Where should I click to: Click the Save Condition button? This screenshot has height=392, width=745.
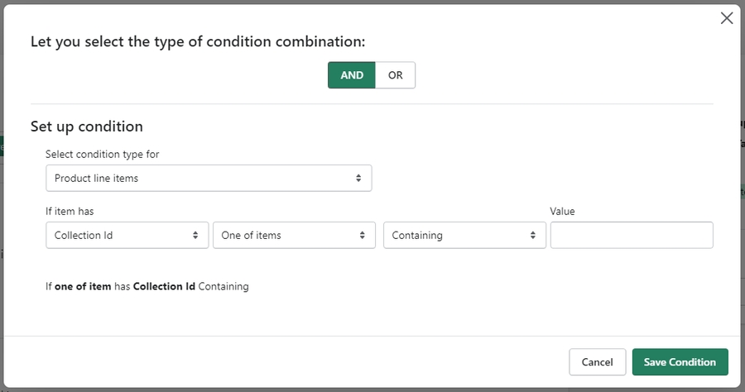pyautogui.click(x=680, y=362)
